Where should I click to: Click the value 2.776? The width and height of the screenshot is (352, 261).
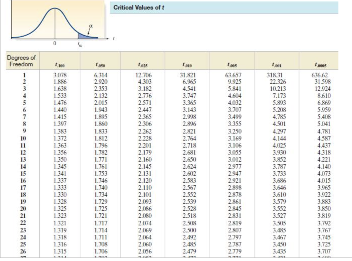pos(145,96)
